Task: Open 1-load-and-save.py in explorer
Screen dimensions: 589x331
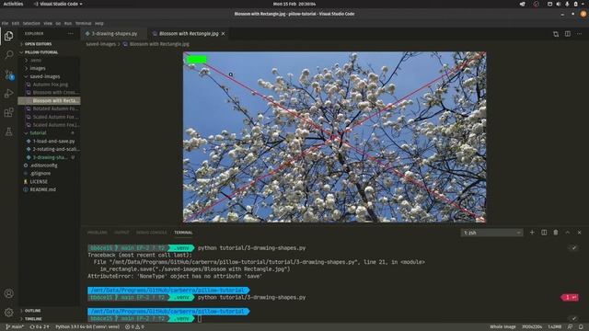Action: (53, 141)
